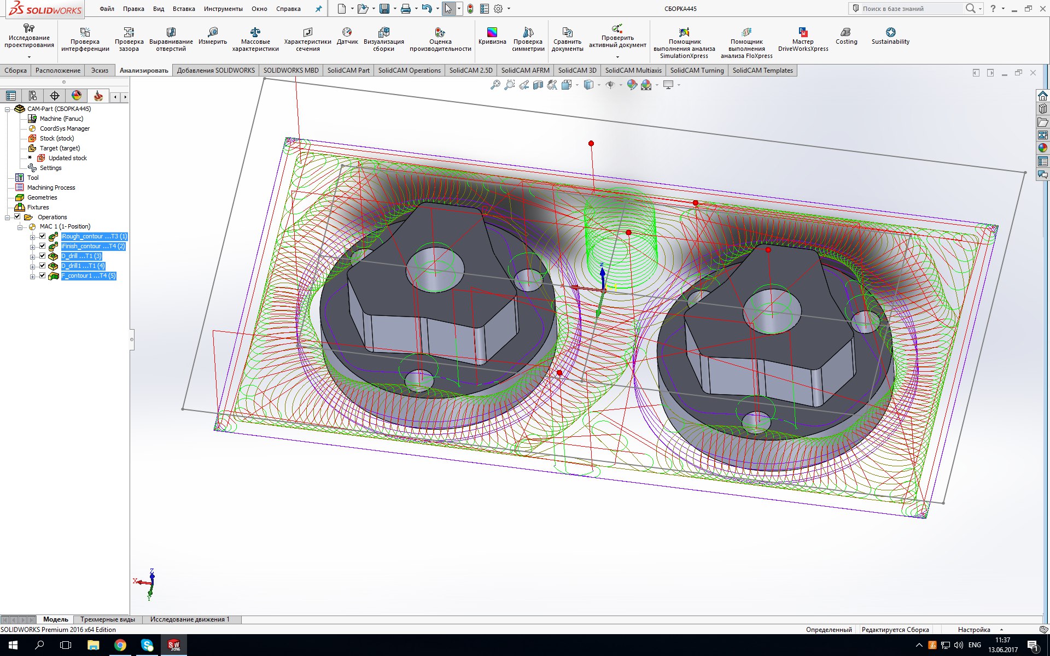Open Symmetry Check (Проверка симметрии)

(x=528, y=39)
